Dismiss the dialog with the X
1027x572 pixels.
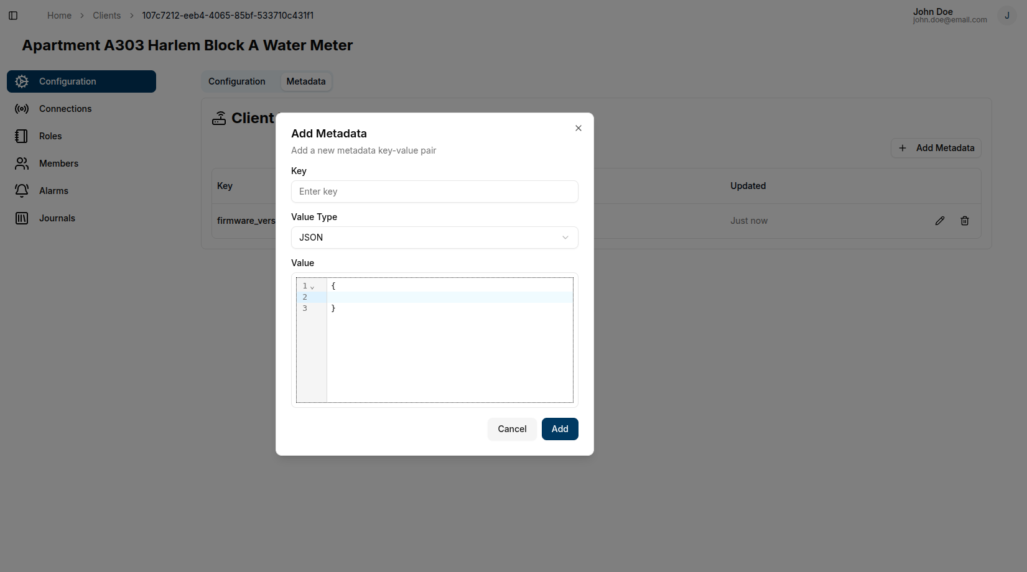point(578,127)
